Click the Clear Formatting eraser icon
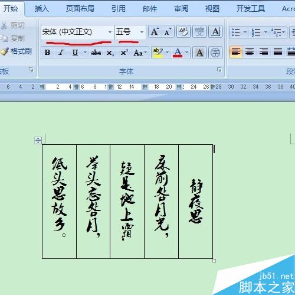The image size is (295, 295). 183,31
